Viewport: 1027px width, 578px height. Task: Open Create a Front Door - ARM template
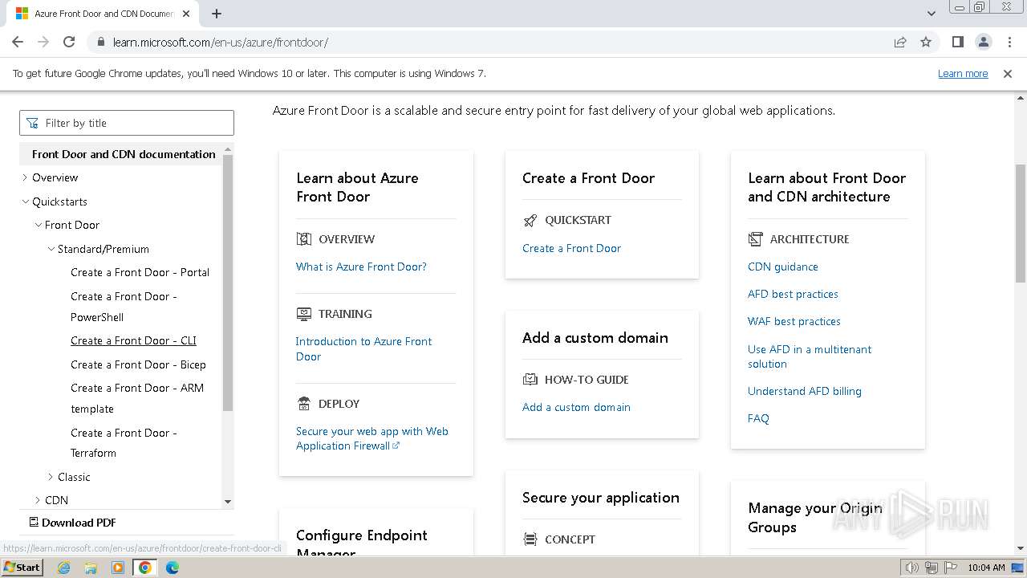tap(137, 398)
